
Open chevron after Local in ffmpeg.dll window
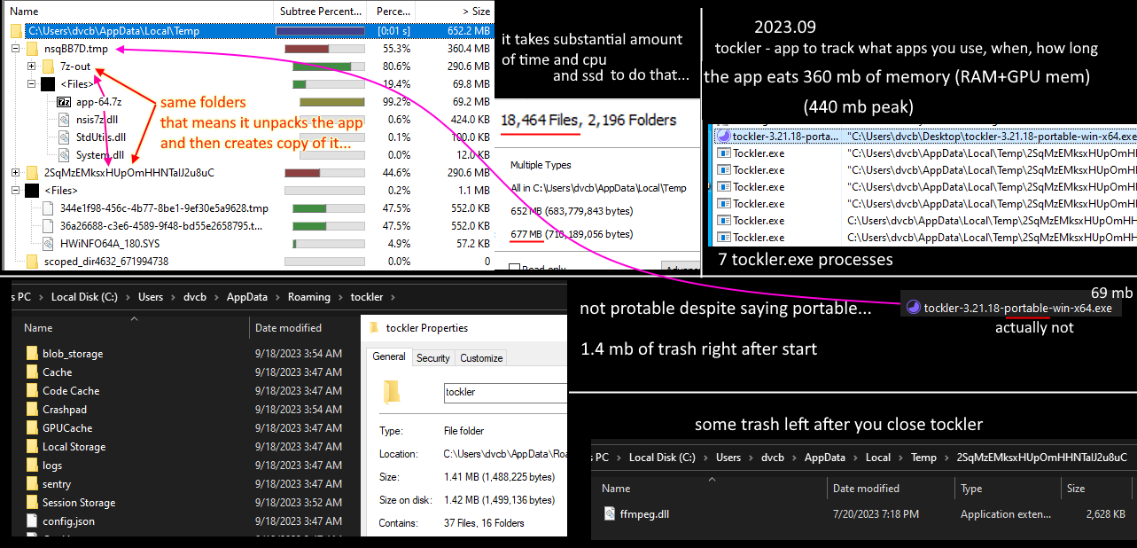click(901, 458)
